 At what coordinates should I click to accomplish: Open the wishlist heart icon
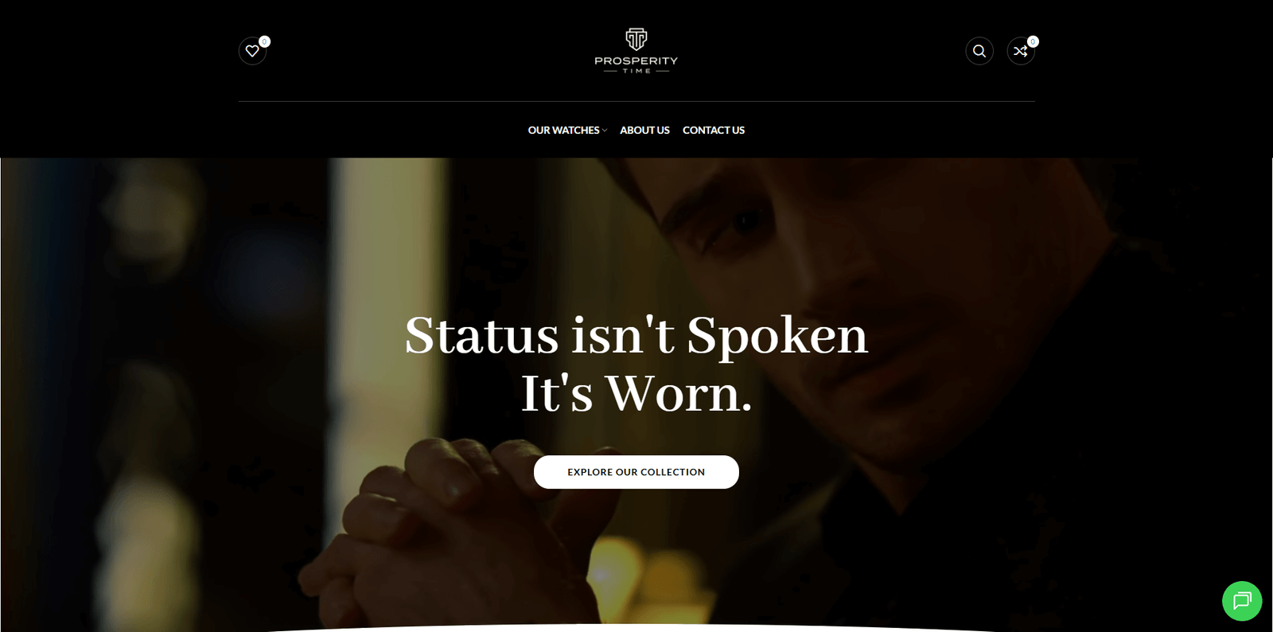click(252, 51)
